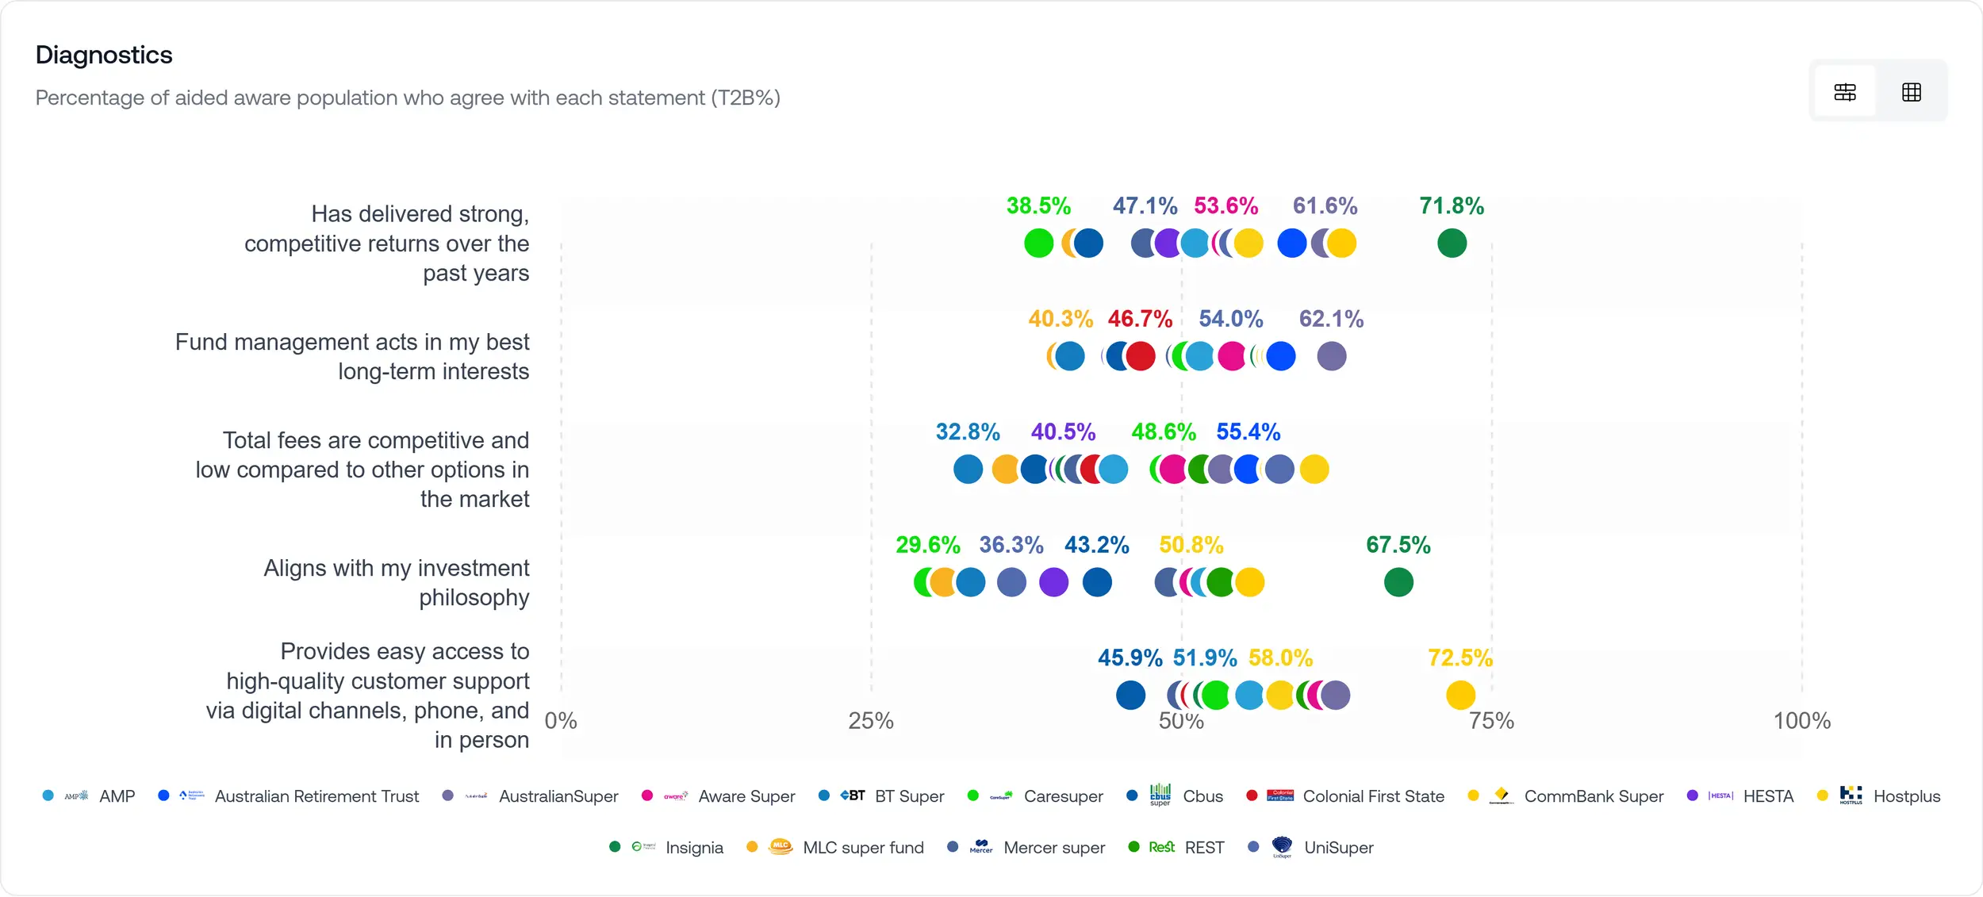Click the 71.8% Insignia returns data point
Viewport: 1983px width, 897px height.
(x=1452, y=243)
